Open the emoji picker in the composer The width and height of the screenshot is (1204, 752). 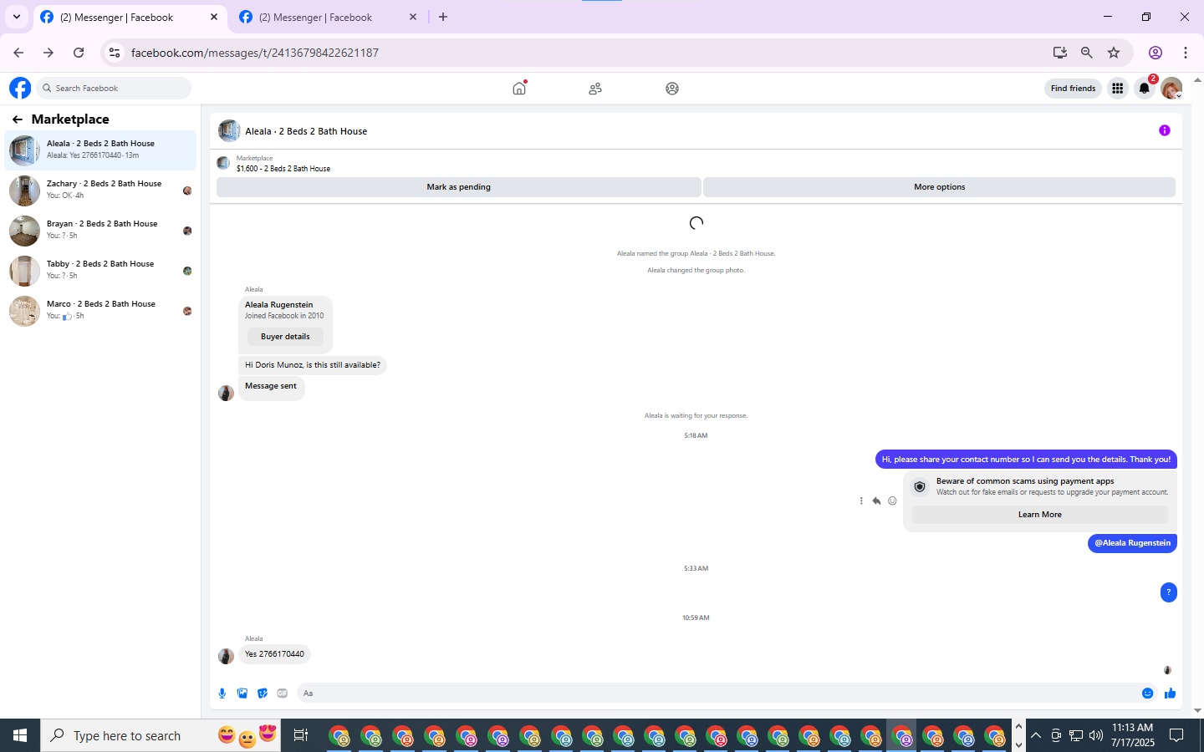[1147, 694]
